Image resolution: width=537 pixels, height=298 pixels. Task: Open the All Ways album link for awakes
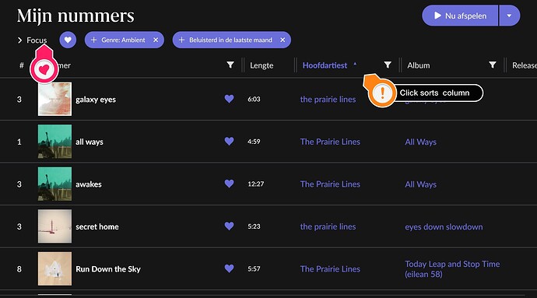[x=420, y=184]
